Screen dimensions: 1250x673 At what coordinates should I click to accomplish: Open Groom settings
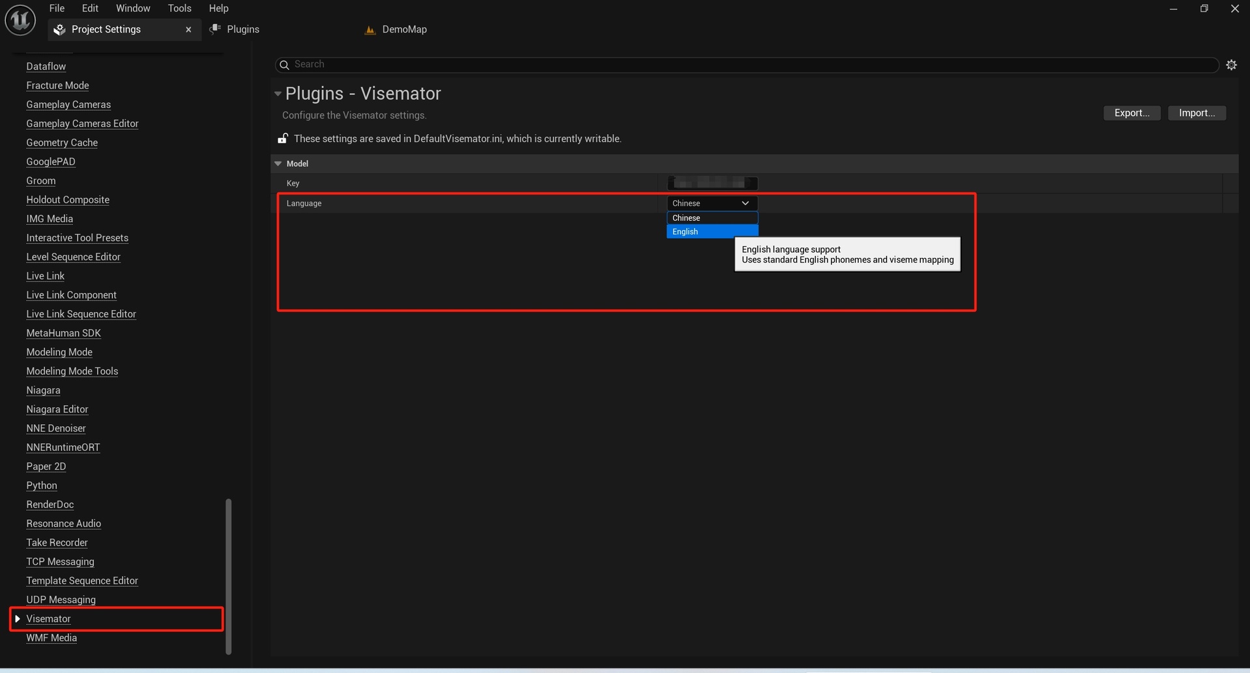41,180
